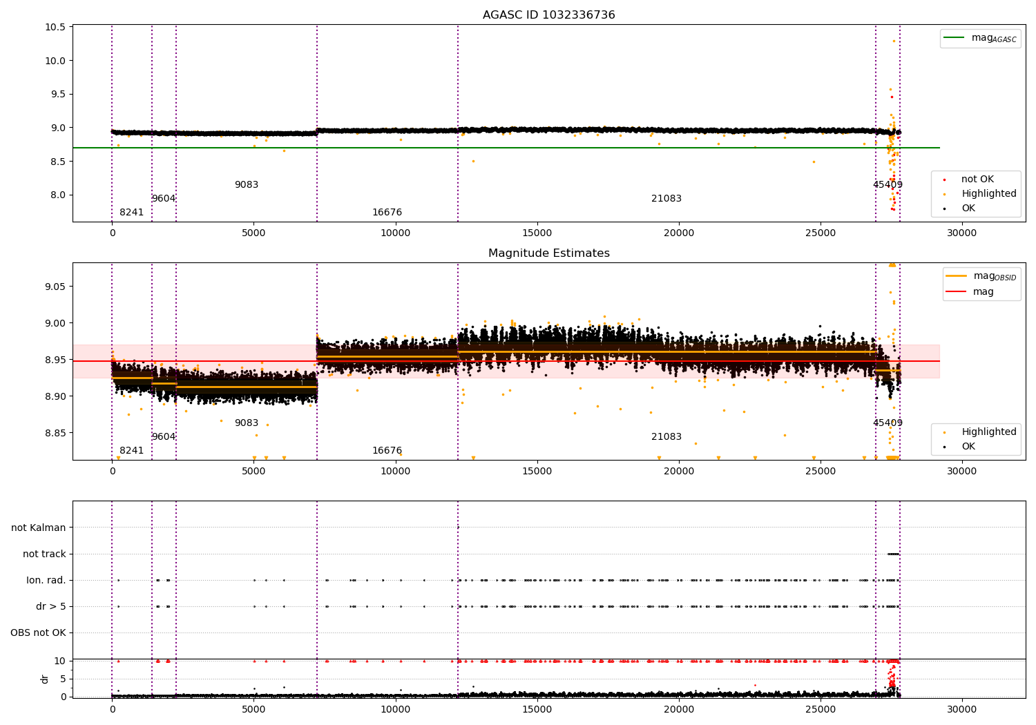1036x725 pixels.
Task: Click the 5 tick on dr axis
Action: tap(63, 679)
